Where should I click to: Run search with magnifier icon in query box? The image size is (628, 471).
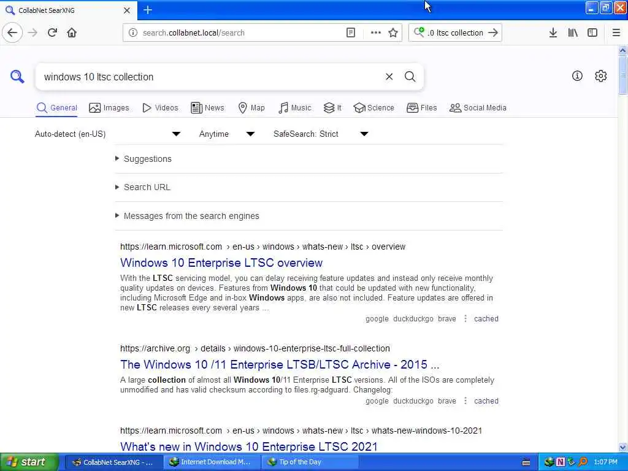pyautogui.click(x=410, y=77)
